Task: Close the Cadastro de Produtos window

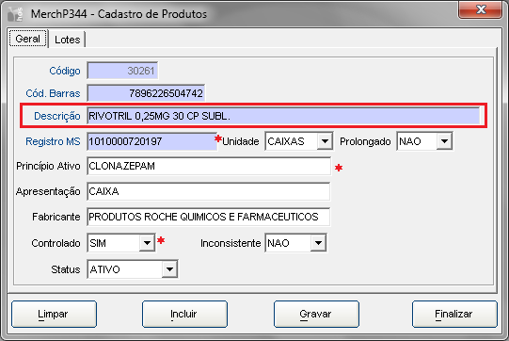Action: [x=481, y=9]
